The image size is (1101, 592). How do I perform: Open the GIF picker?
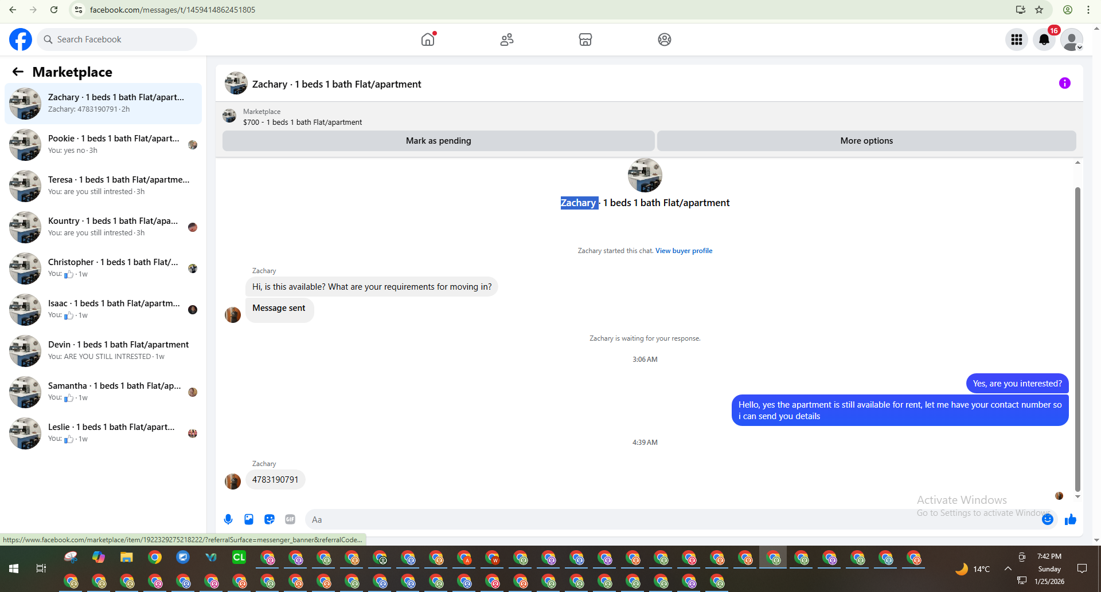(x=290, y=519)
